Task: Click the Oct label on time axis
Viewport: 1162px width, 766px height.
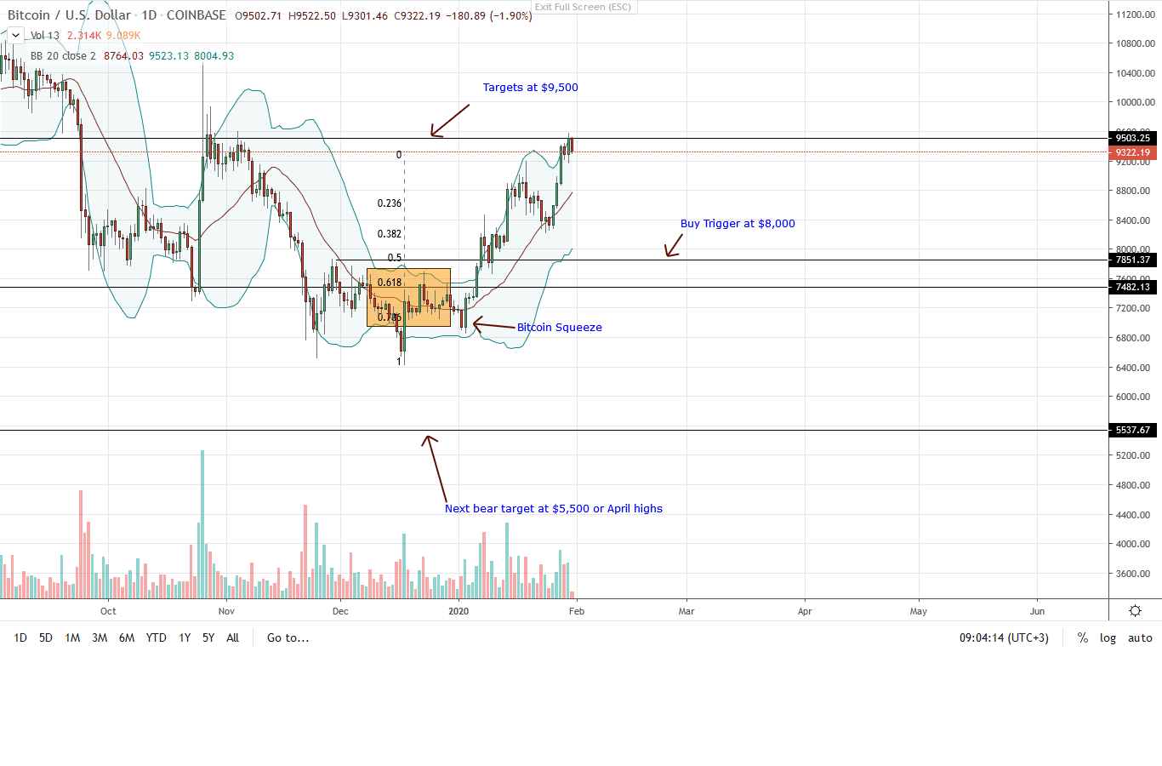Action: coord(108,611)
